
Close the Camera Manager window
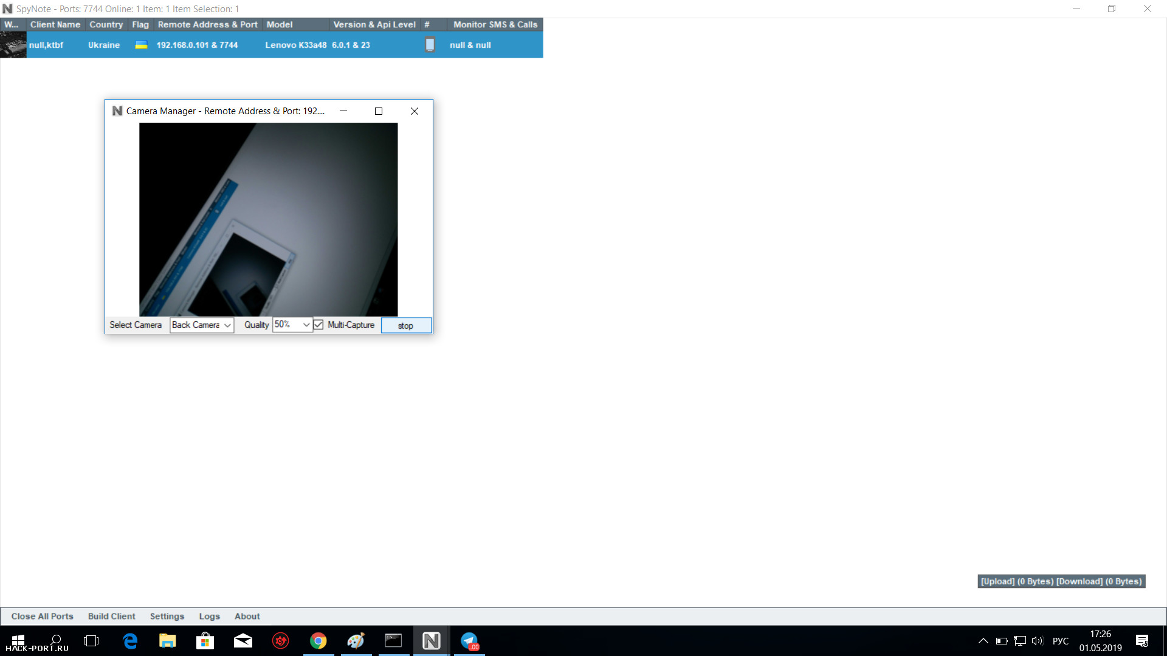pos(415,111)
